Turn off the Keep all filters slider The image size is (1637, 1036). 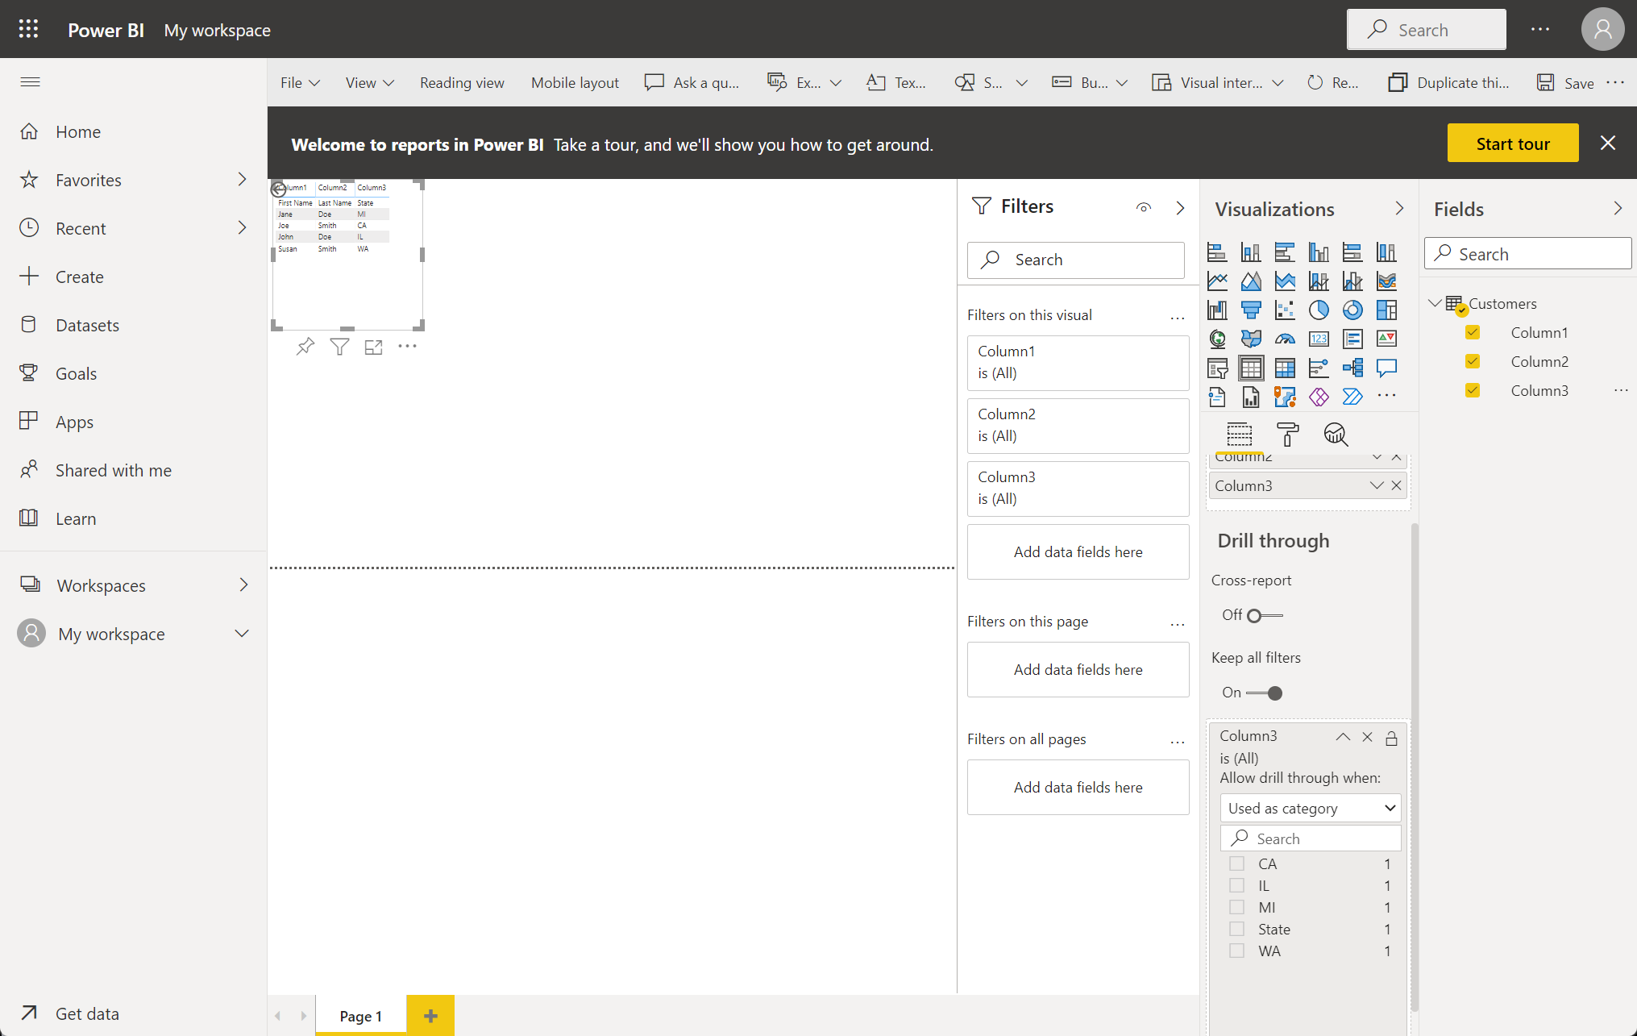1265,693
